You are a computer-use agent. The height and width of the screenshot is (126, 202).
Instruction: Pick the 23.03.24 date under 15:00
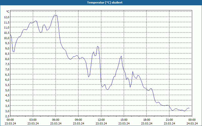coord(124,123)
